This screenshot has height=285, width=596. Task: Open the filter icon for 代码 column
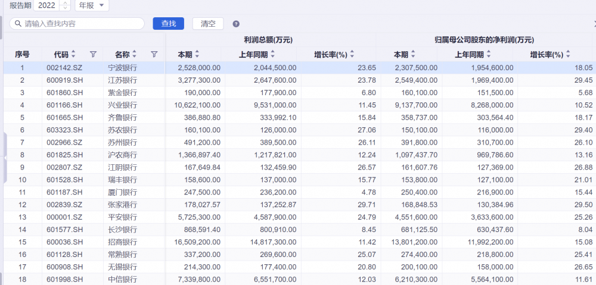(x=93, y=54)
